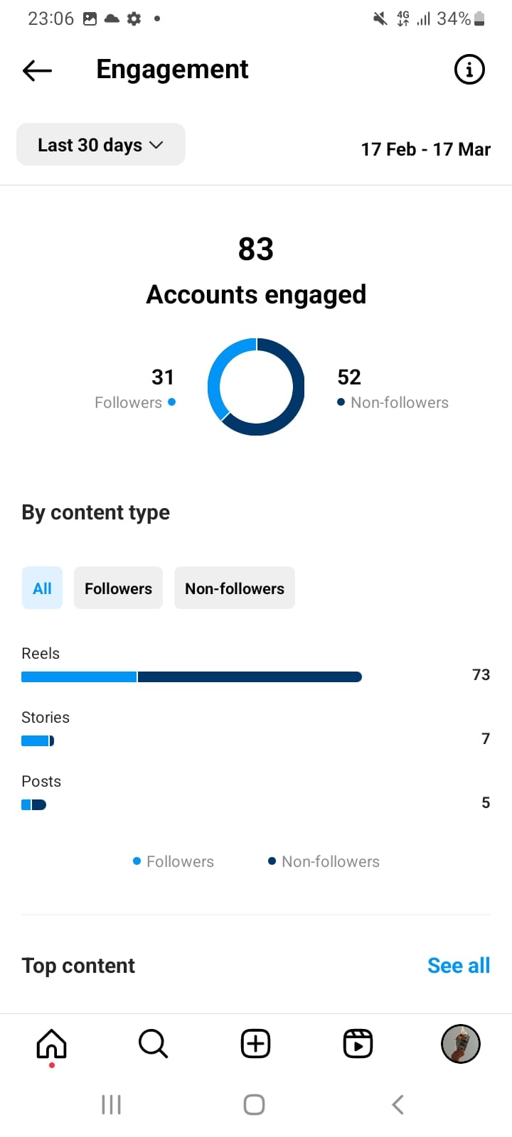The image size is (512, 1137).
Task: Open the info icon in header
Action: [x=469, y=70]
